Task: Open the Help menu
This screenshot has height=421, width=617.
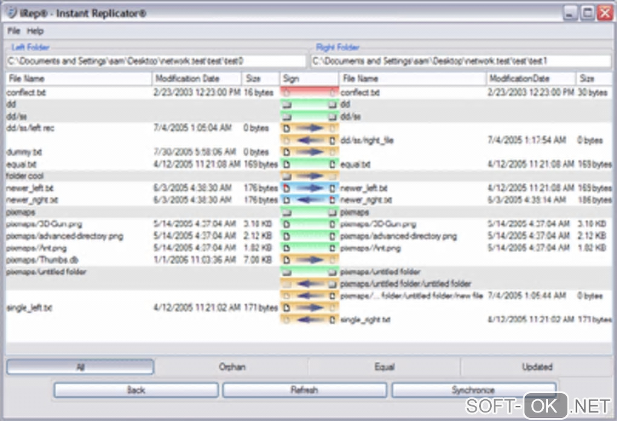Action: pos(35,31)
